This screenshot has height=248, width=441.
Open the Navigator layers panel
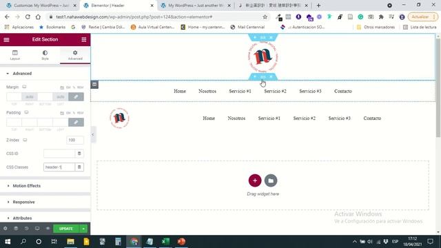click(16, 229)
